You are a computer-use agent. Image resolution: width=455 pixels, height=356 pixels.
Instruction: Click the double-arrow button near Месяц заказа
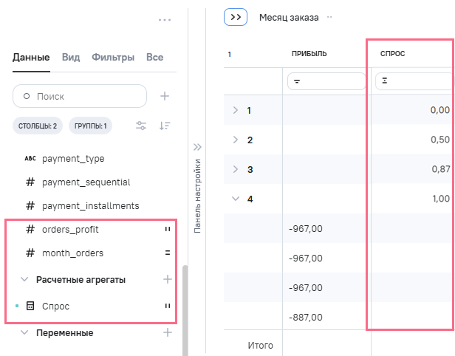[235, 17]
